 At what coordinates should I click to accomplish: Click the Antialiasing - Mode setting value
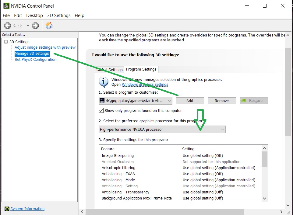[219, 180]
